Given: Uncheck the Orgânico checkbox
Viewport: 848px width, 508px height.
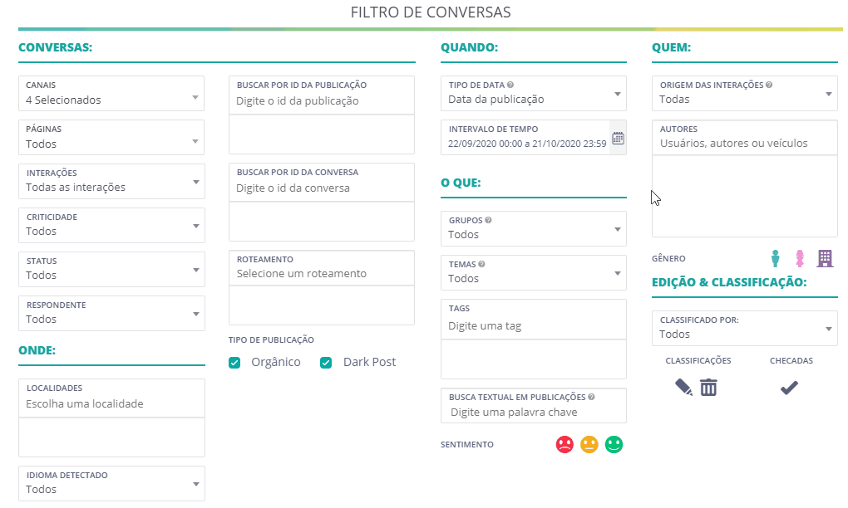Looking at the screenshot, I should (234, 363).
